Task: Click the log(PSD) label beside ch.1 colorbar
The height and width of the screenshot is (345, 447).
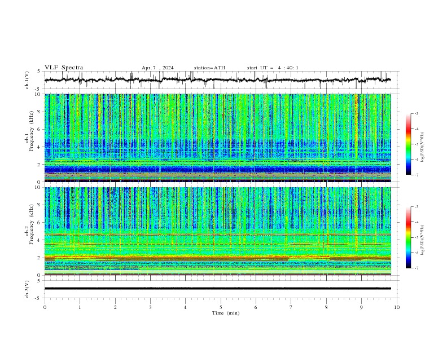Action: [x=422, y=147]
